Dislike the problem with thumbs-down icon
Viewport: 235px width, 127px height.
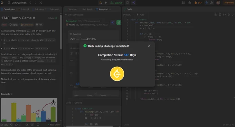pyautogui.click(x=11, y=125)
